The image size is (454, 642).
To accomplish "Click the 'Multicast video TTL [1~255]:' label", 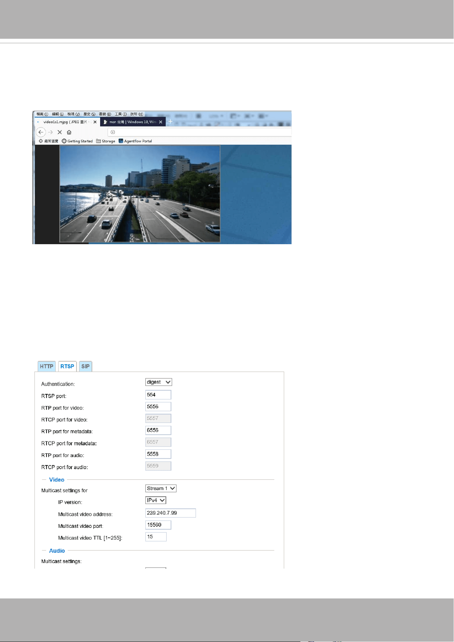I will [90, 538].
